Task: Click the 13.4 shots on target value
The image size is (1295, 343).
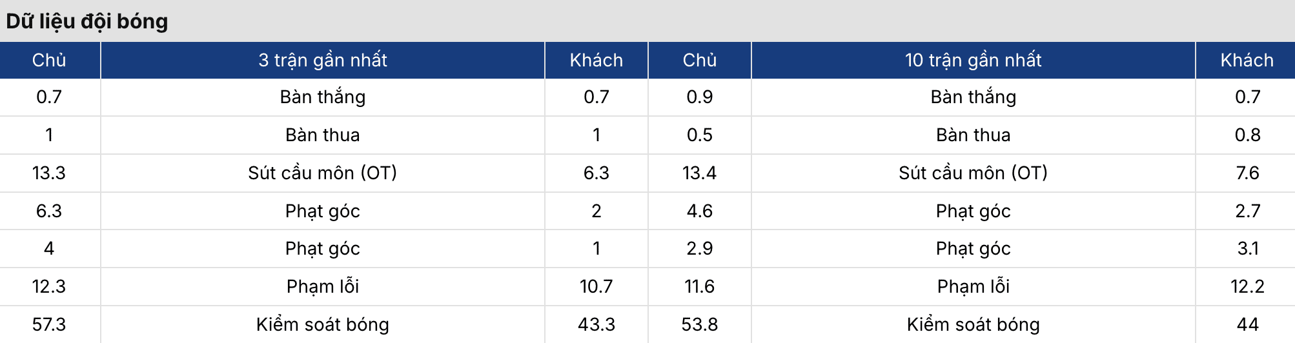Action: tap(699, 173)
